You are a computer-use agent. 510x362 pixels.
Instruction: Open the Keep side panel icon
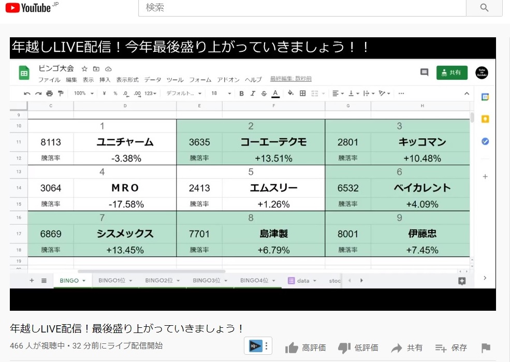click(485, 119)
